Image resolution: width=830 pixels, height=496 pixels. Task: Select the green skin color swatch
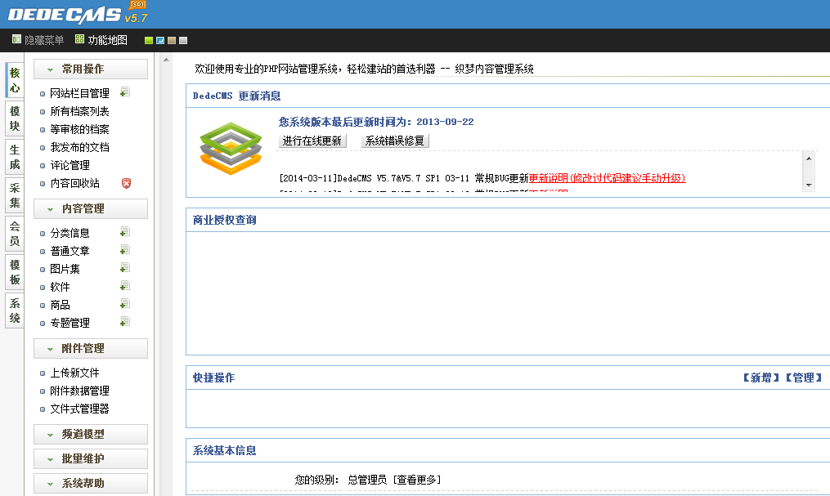tap(149, 40)
